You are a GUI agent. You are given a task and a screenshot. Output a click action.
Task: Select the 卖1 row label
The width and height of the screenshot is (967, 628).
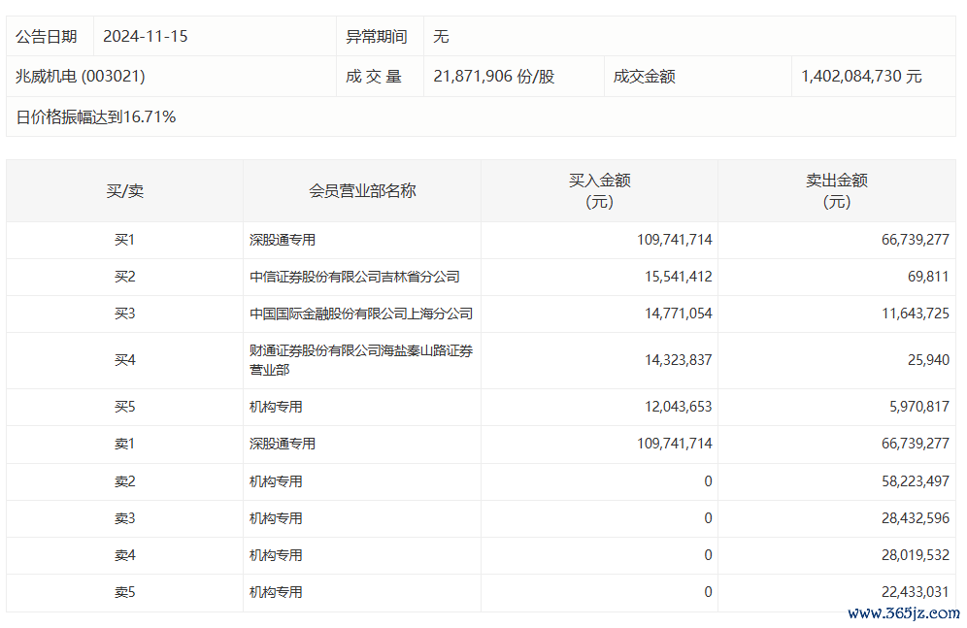point(124,444)
